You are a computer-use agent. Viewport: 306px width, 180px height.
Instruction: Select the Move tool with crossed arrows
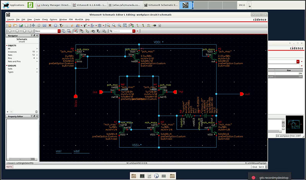tap(33, 25)
